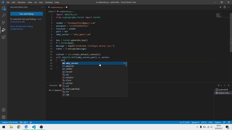Image resolution: width=232 pixels, height=130 pixels.
Task: Open the Explorer view in activity bar
Action: tap(4, 8)
